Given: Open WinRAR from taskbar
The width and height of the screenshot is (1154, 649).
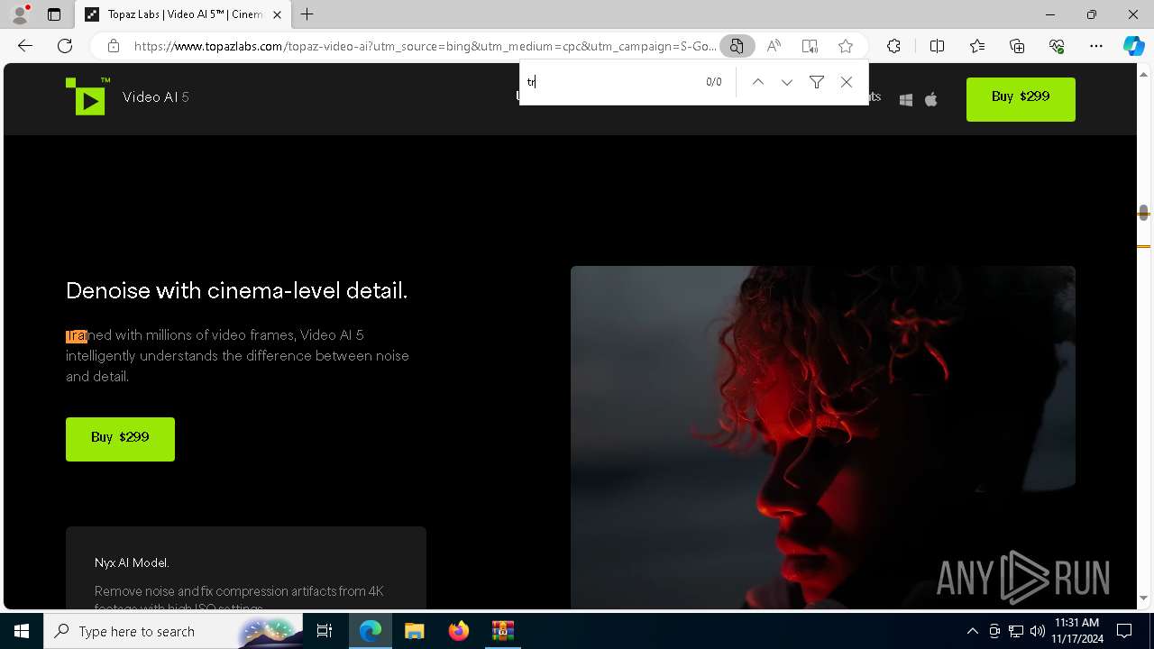Looking at the screenshot, I should [x=502, y=631].
